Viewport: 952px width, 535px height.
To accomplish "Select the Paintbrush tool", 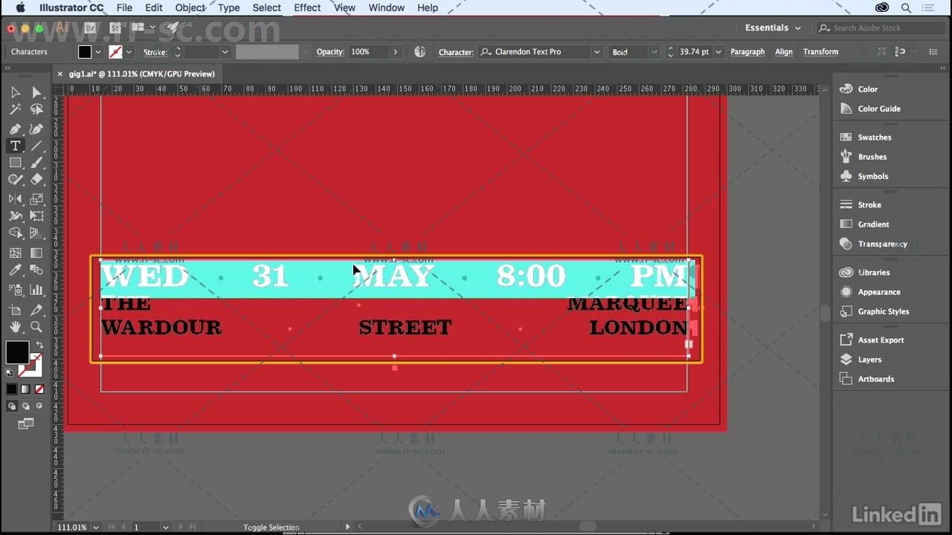I will [36, 163].
